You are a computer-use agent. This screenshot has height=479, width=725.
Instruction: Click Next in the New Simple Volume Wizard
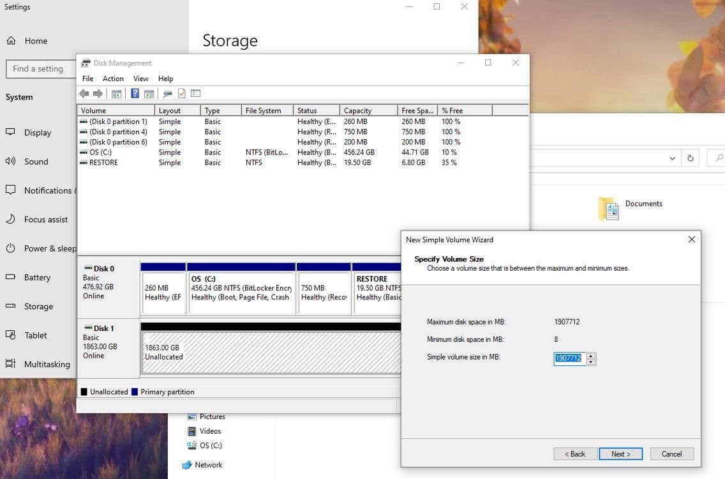coord(620,453)
